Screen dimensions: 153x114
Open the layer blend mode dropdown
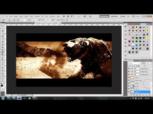[x=134, y=63]
